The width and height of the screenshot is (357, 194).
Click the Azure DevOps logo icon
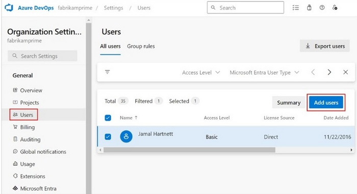9,8
